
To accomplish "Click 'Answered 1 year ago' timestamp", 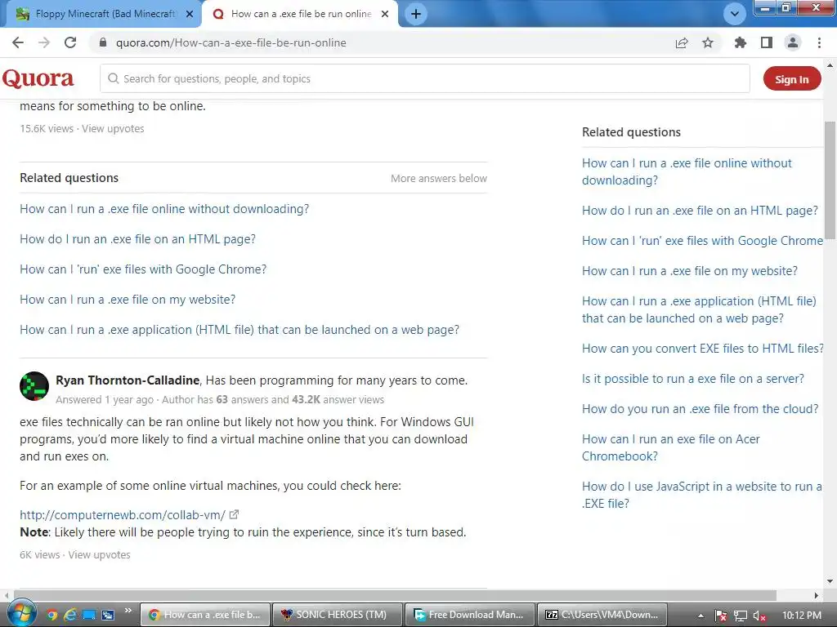I will click(105, 399).
